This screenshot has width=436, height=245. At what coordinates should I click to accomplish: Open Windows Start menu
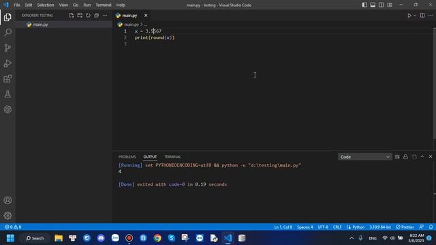tap(10, 238)
